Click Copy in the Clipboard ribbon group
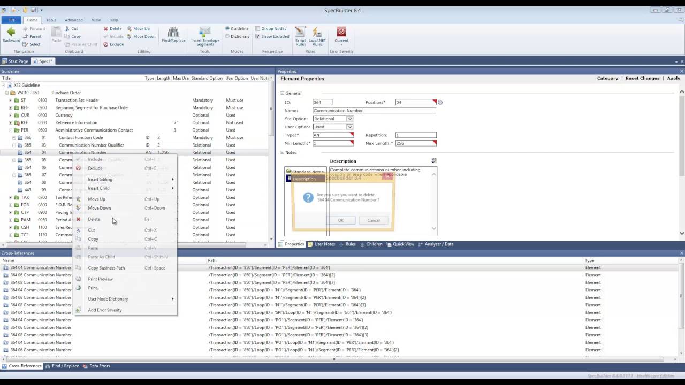Image resolution: width=685 pixels, height=385 pixels. [72, 36]
